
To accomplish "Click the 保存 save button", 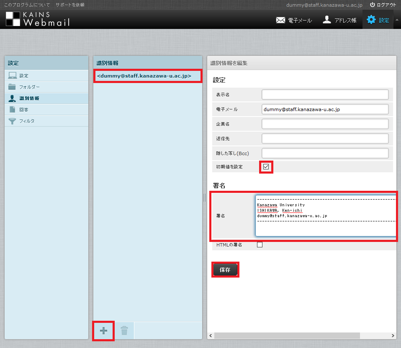I will coord(225,270).
